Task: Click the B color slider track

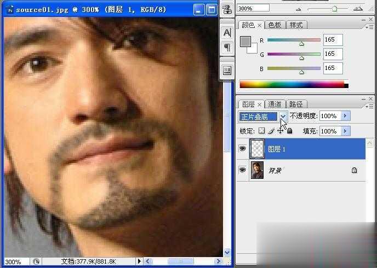Action: pos(294,68)
